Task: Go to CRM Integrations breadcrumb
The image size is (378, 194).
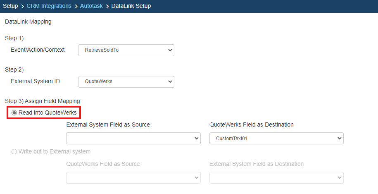Action: (49, 6)
